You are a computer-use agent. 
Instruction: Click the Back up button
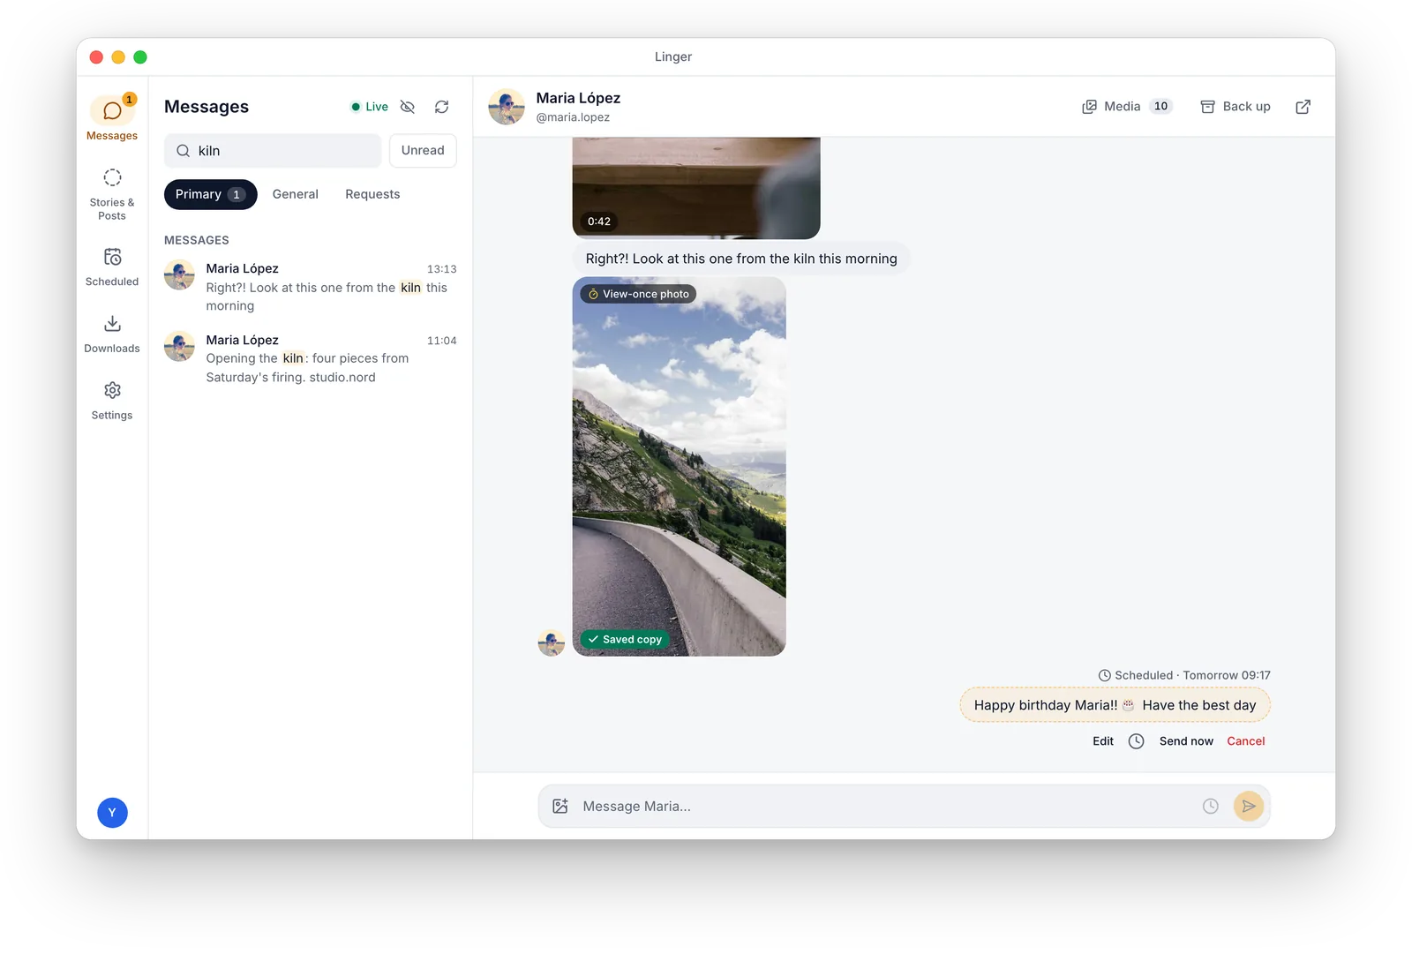click(x=1235, y=107)
